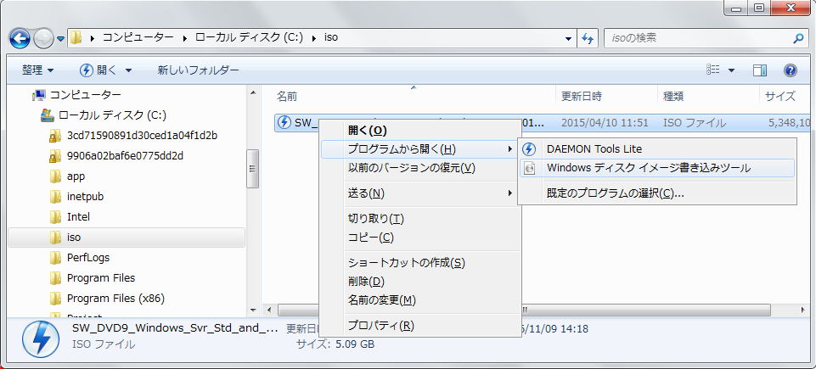The height and width of the screenshot is (369, 816).
Task: Click DAEMON Tools Lite lightning icon in submenu
Action: coord(530,148)
